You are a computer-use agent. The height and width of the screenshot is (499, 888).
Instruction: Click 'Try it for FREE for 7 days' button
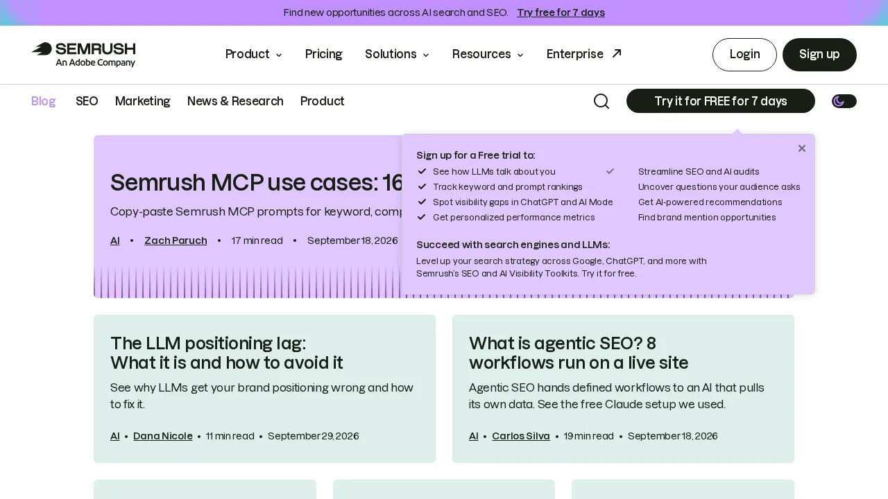click(721, 101)
